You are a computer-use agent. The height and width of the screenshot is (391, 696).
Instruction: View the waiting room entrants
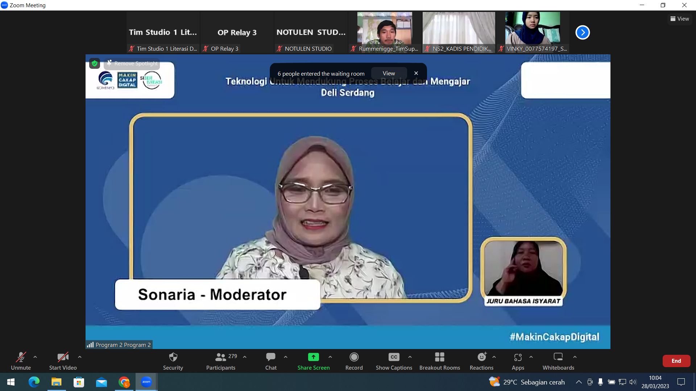tap(389, 73)
